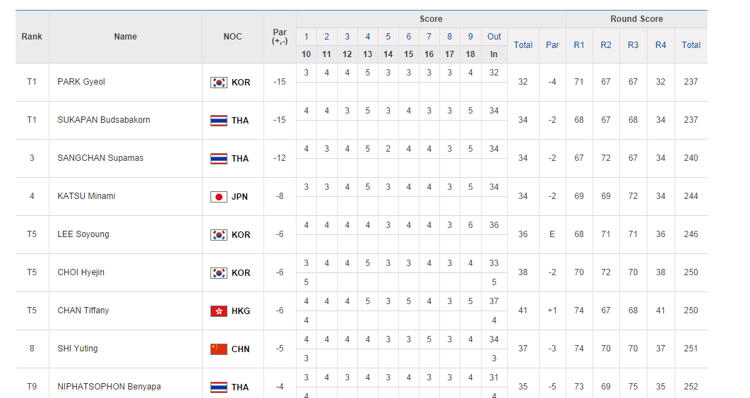The width and height of the screenshot is (750, 398).
Task: Click the Par (+,-) column header
Action: 280,37
